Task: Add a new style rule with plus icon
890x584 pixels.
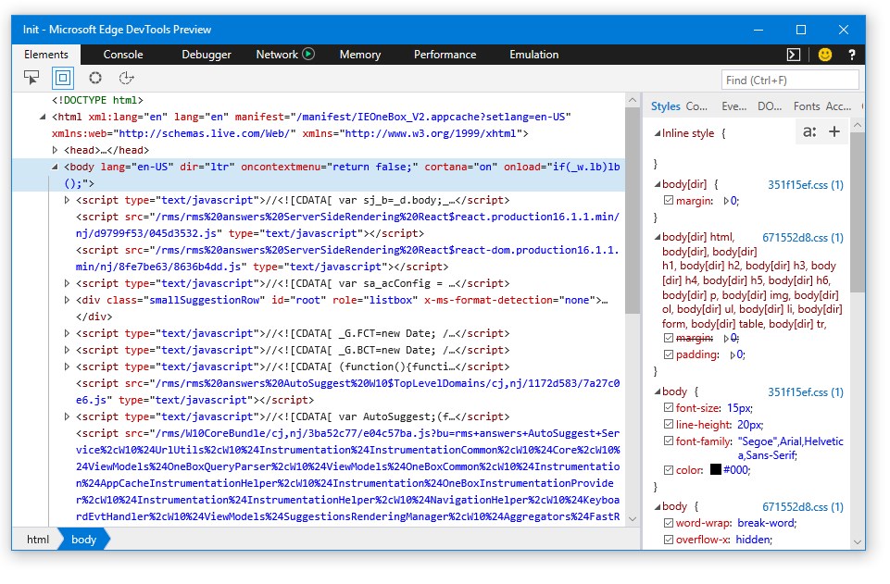Action: (x=834, y=131)
